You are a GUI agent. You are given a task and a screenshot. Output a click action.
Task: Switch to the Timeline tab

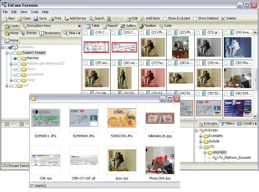click(x=147, y=26)
